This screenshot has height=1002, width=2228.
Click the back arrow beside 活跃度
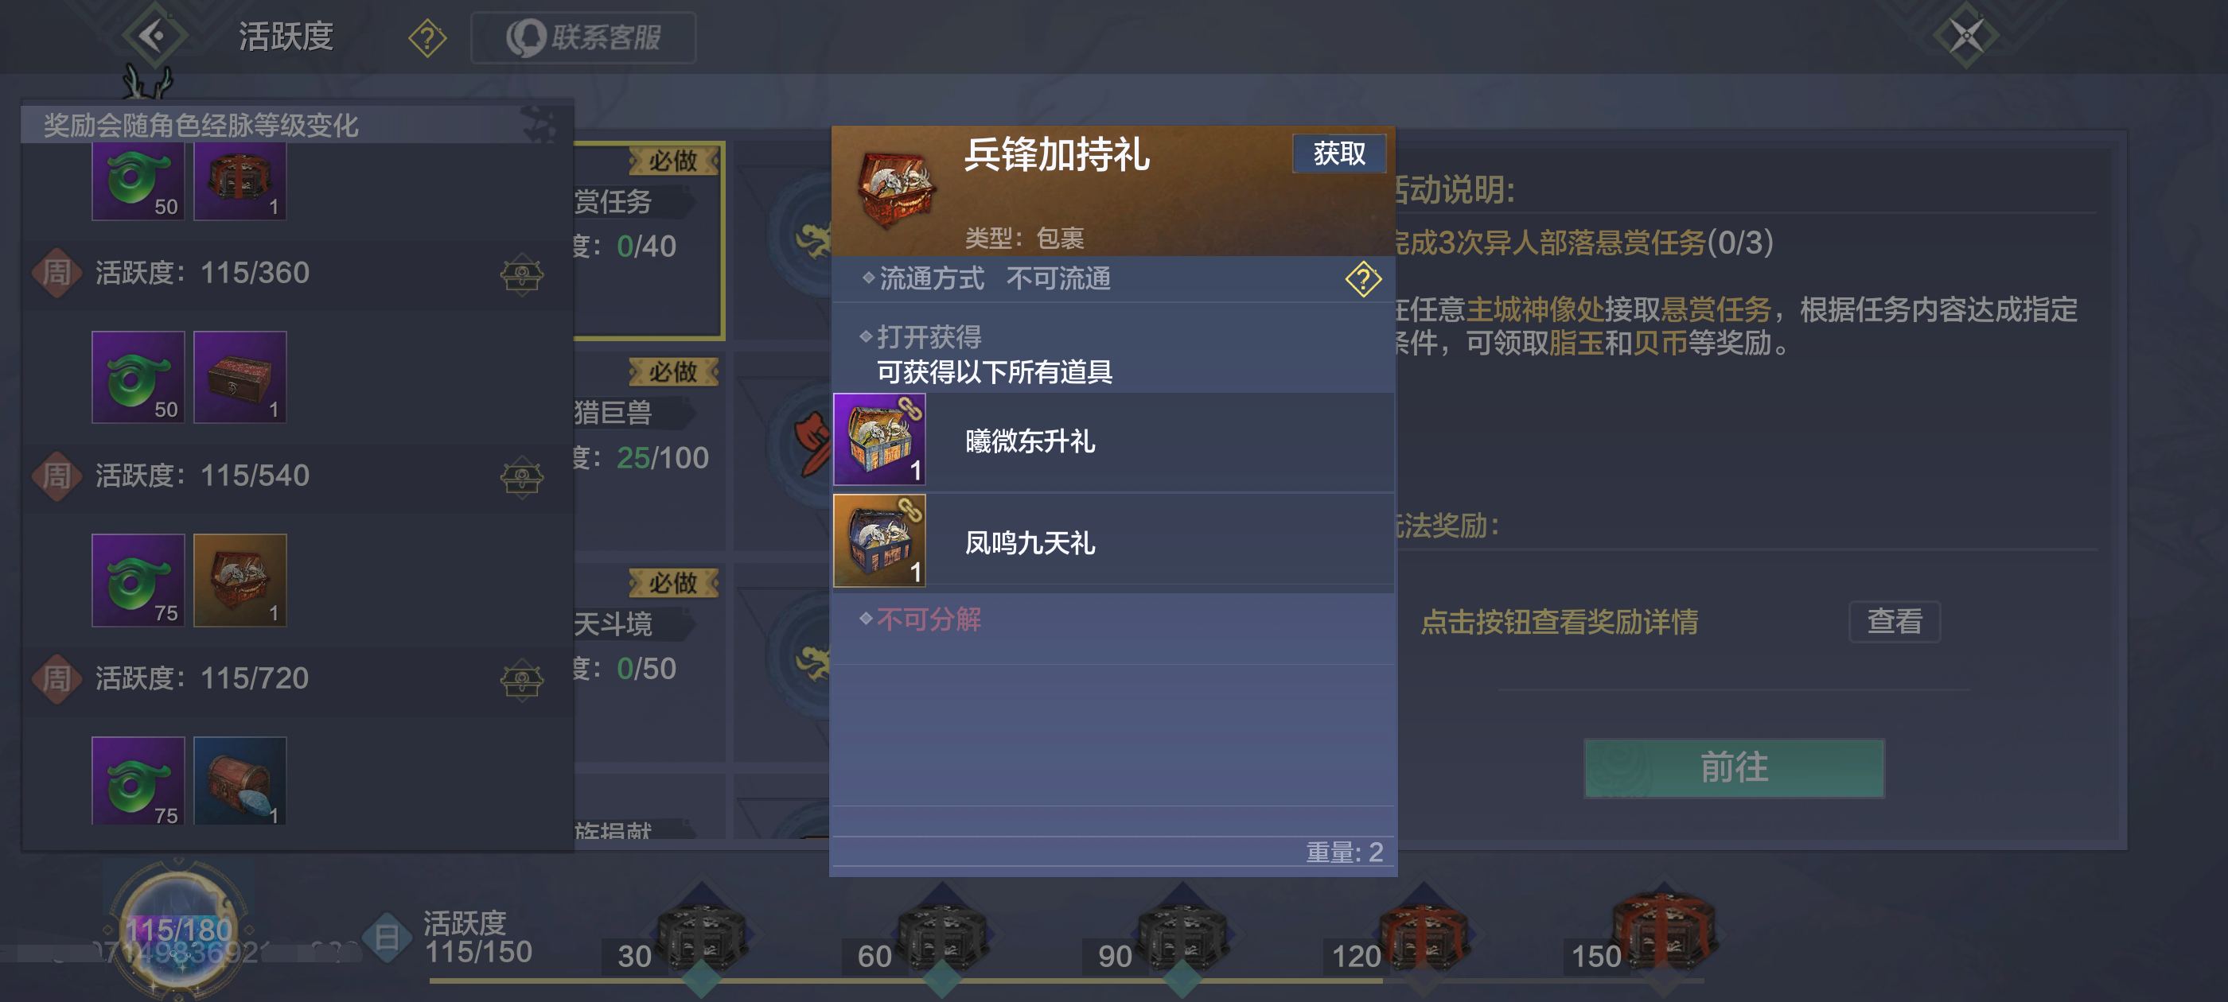(x=154, y=37)
